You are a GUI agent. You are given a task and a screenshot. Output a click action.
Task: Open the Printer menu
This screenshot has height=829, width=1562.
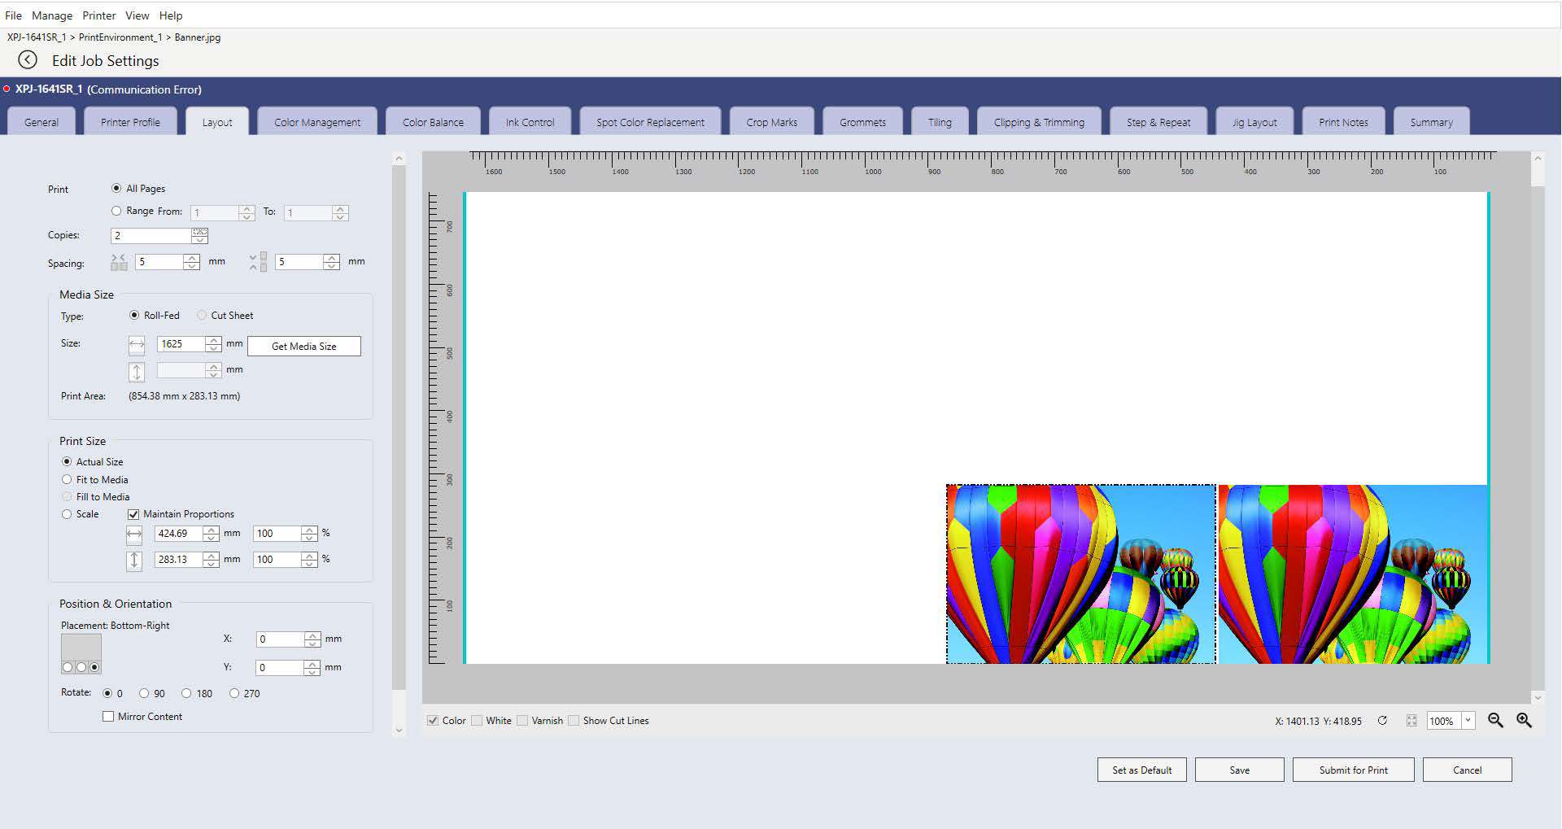point(98,15)
